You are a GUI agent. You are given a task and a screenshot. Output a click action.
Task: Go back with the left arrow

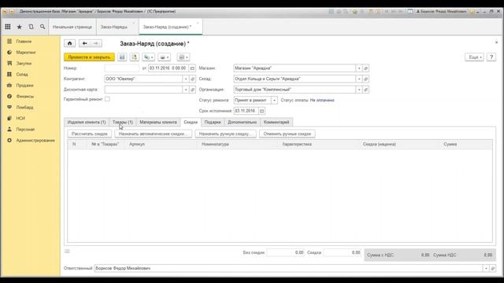84,43
